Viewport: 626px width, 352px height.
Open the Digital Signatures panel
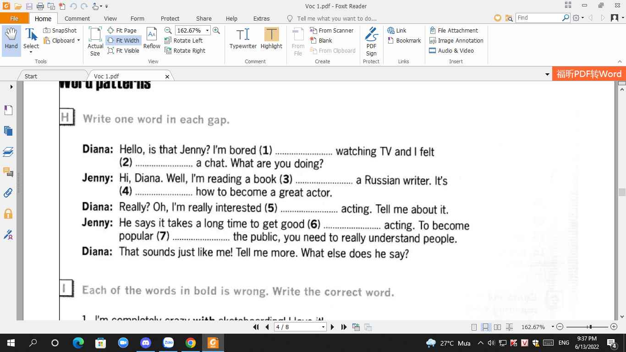click(8, 235)
